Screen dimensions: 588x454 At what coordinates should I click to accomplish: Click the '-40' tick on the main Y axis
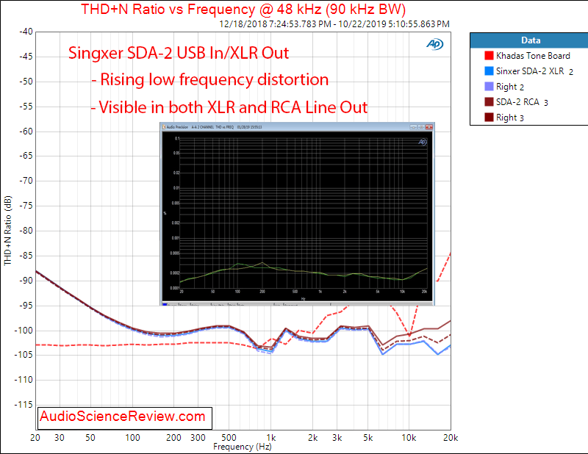point(26,32)
